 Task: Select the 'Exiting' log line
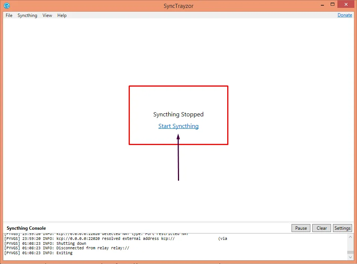coord(38,253)
